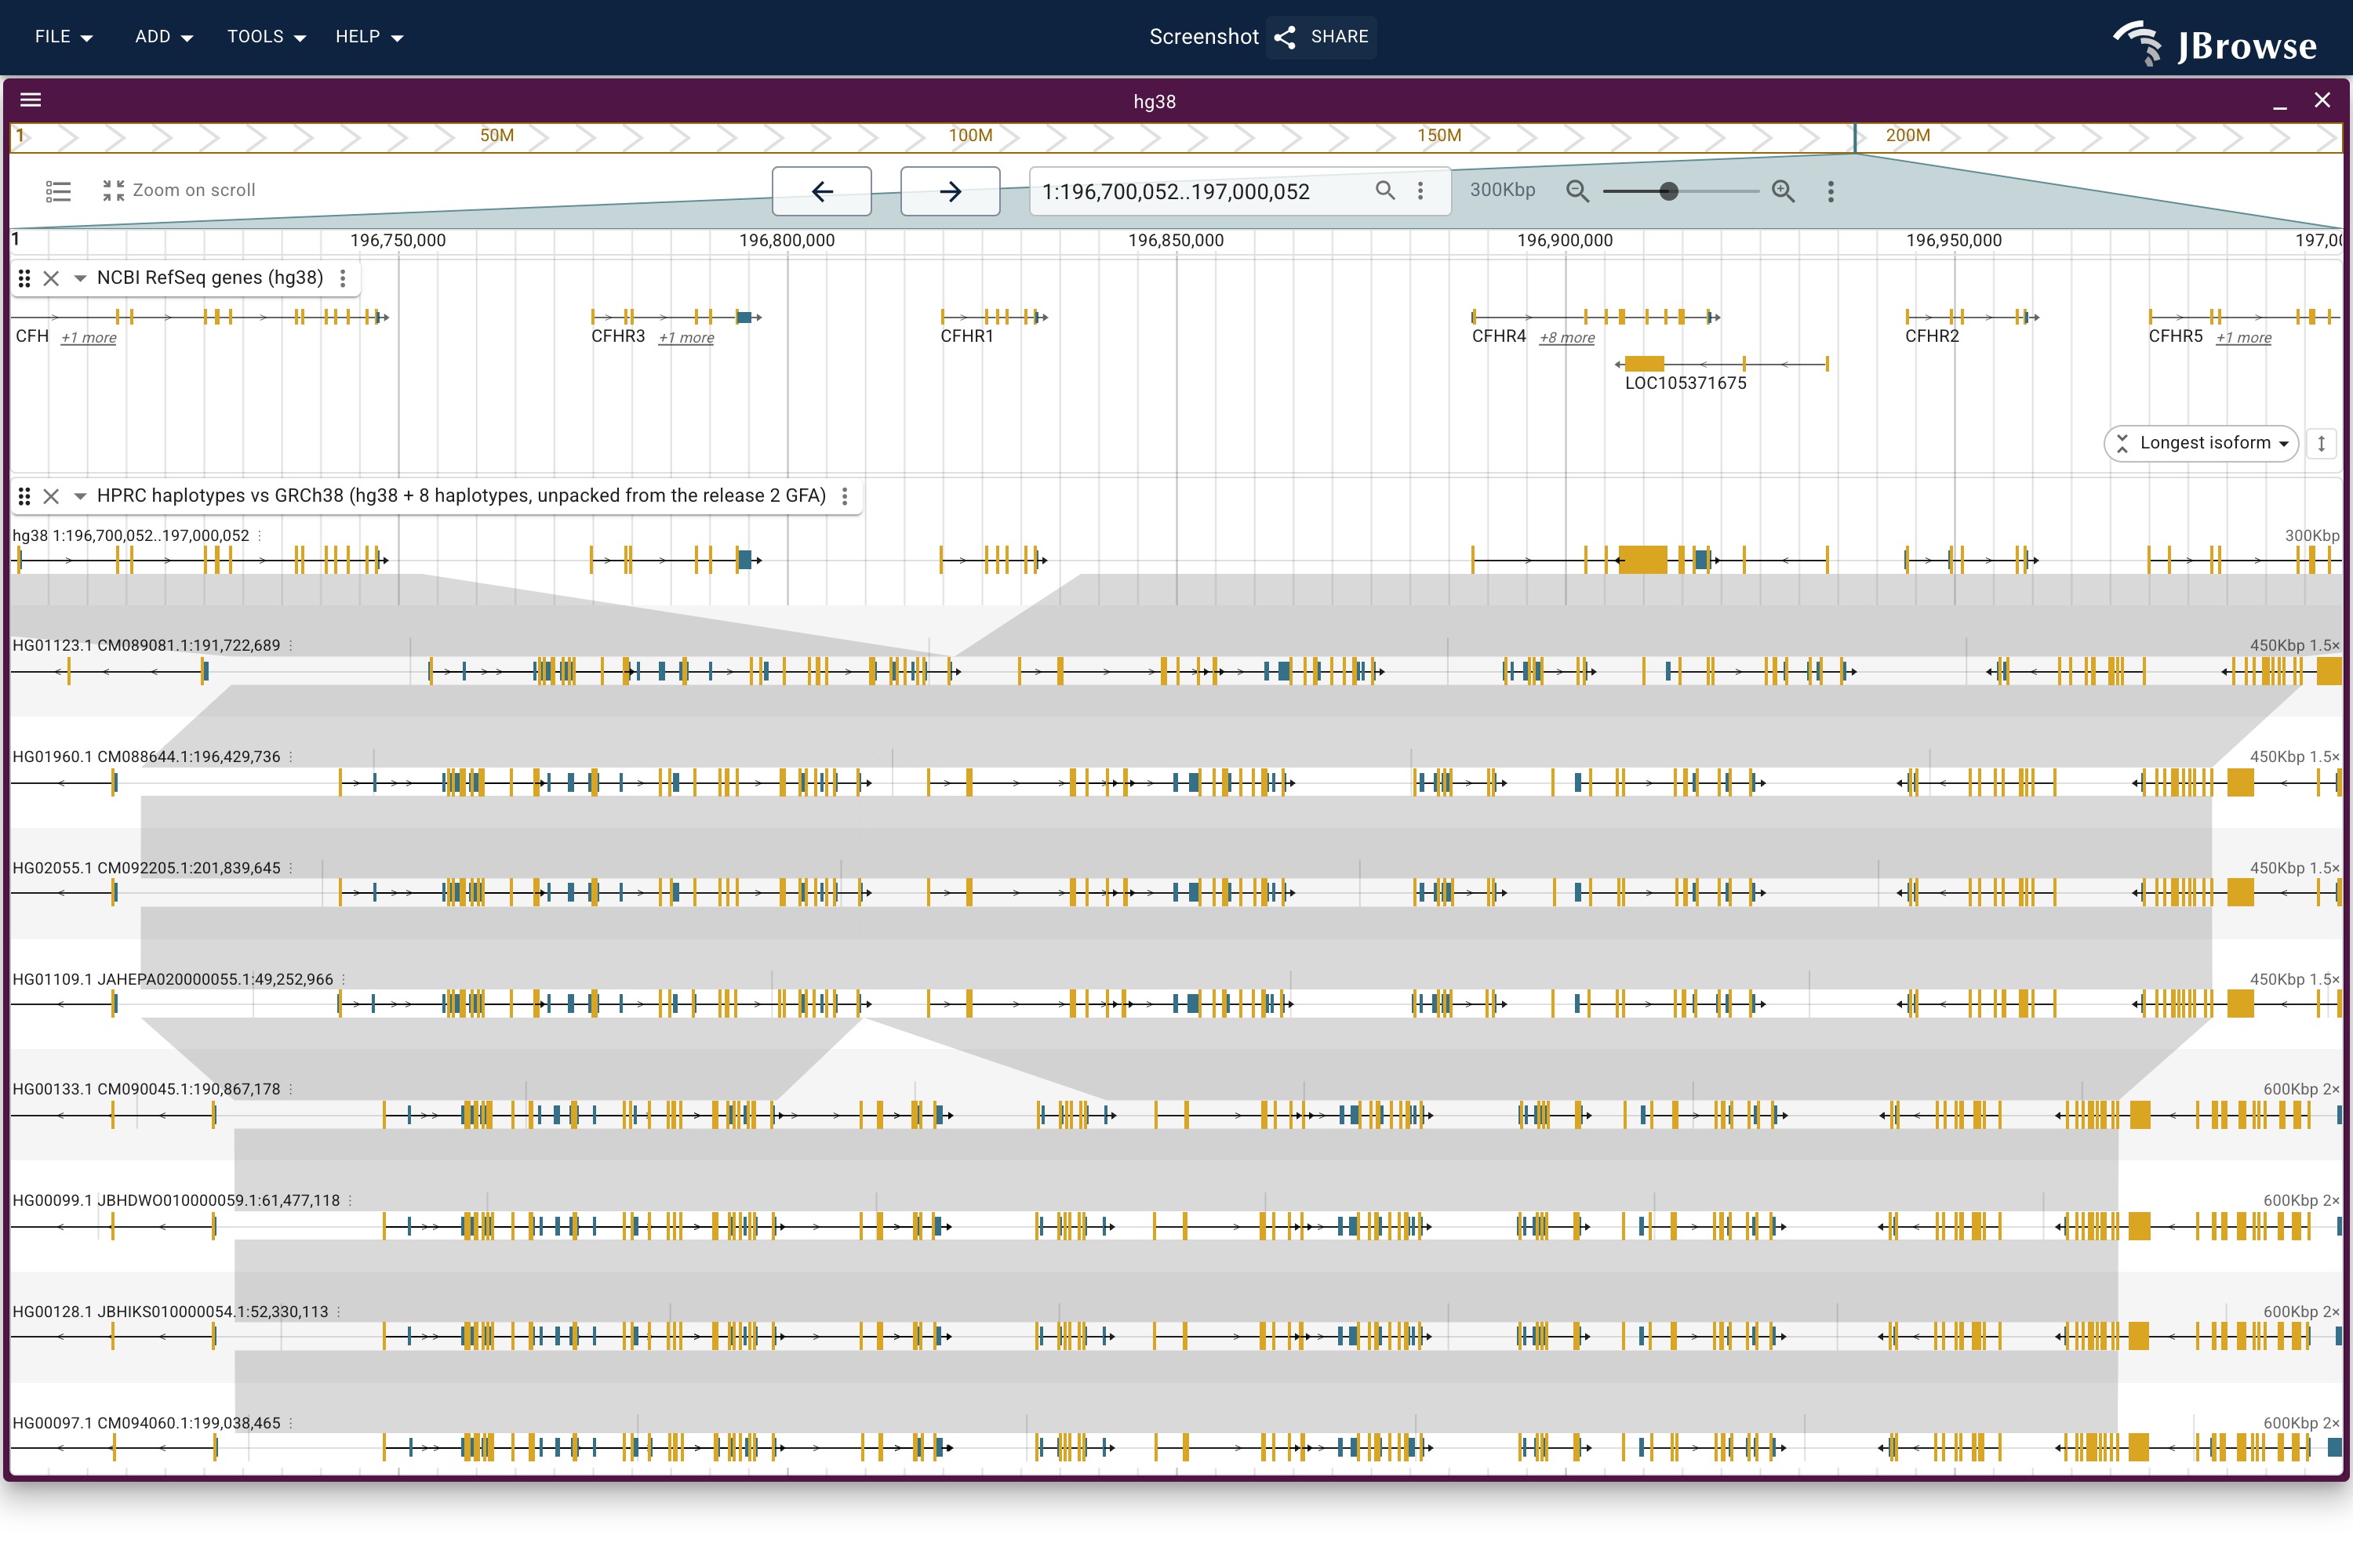Viewport: 2353px width, 1568px height.
Task: Click CFHR3 '+1 more' link
Action: pos(686,338)
